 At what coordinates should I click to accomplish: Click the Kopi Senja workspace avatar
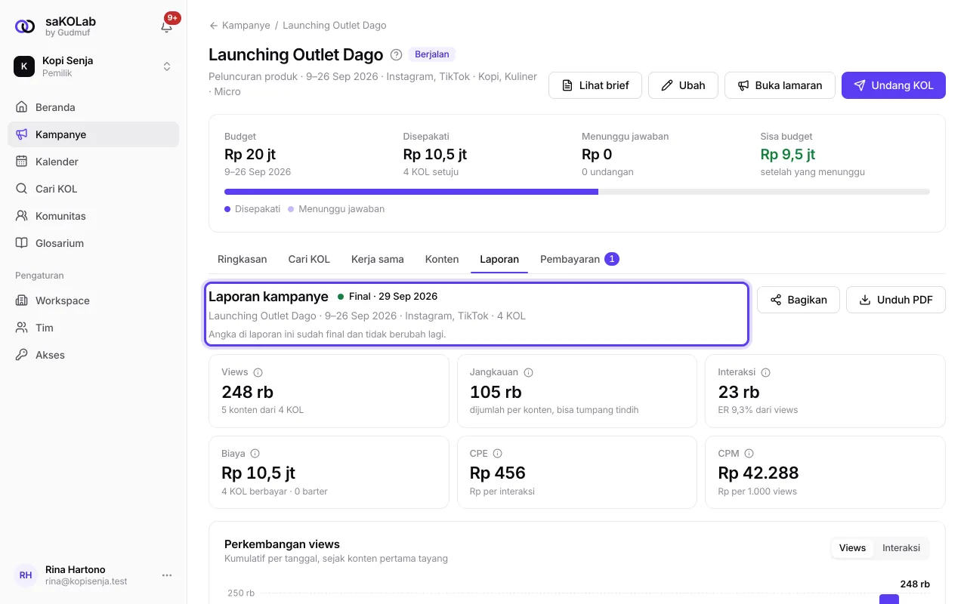[x=24, y=66]
